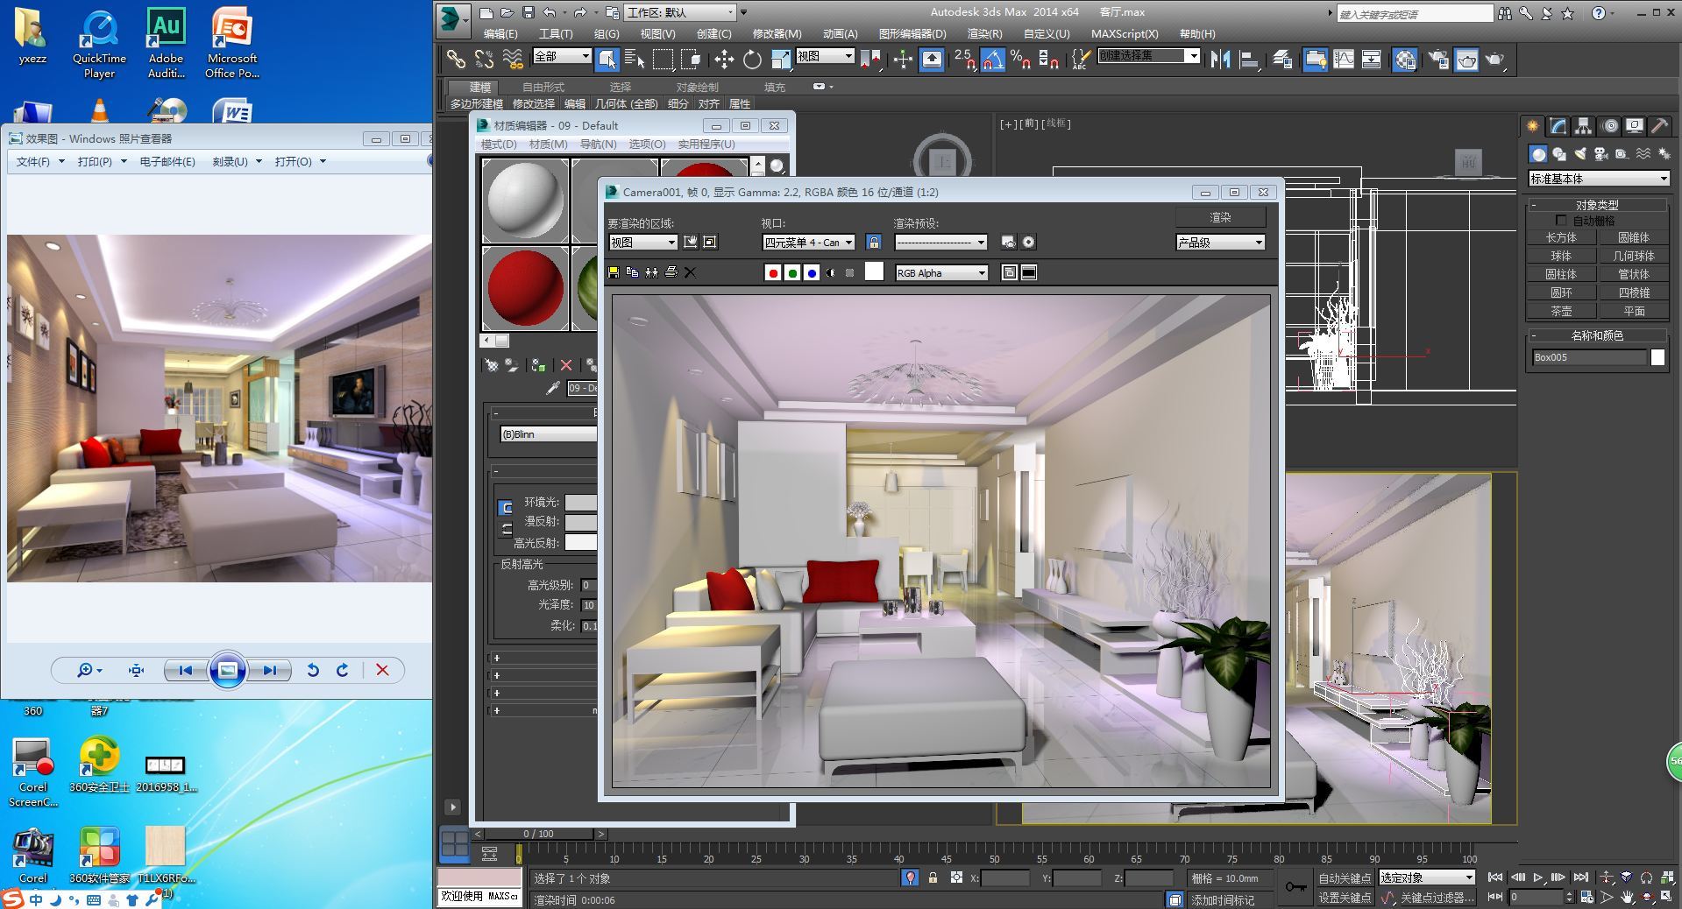Open the 创建选择集 named selection dropdown

[1149, 56]
